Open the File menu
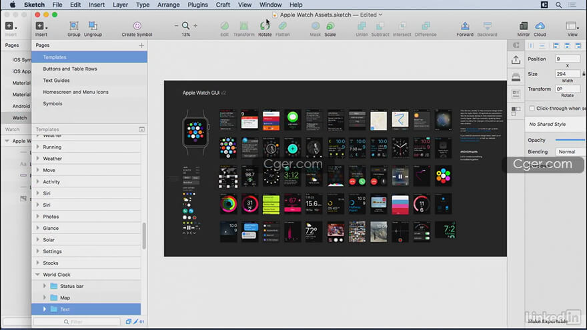The width and height of the screenshot is (587, 330). click(57, 5)
